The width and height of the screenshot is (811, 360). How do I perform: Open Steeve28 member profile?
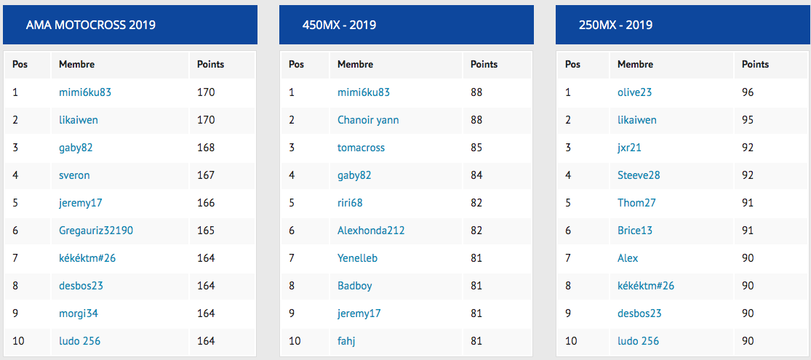pyautogui.click(x=639, y=175)
